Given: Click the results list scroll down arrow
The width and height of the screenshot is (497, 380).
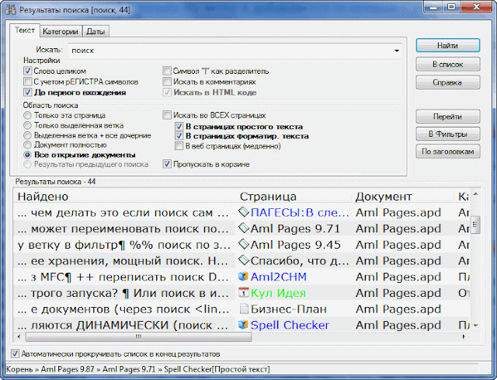Looking at the screenshot, I should 475,326.
